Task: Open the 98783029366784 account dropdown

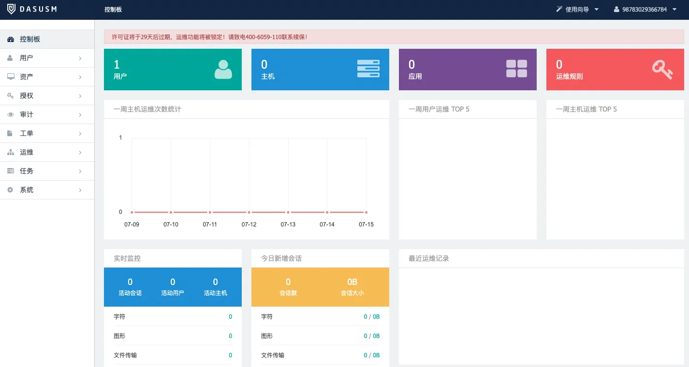Action: [645, 9]
